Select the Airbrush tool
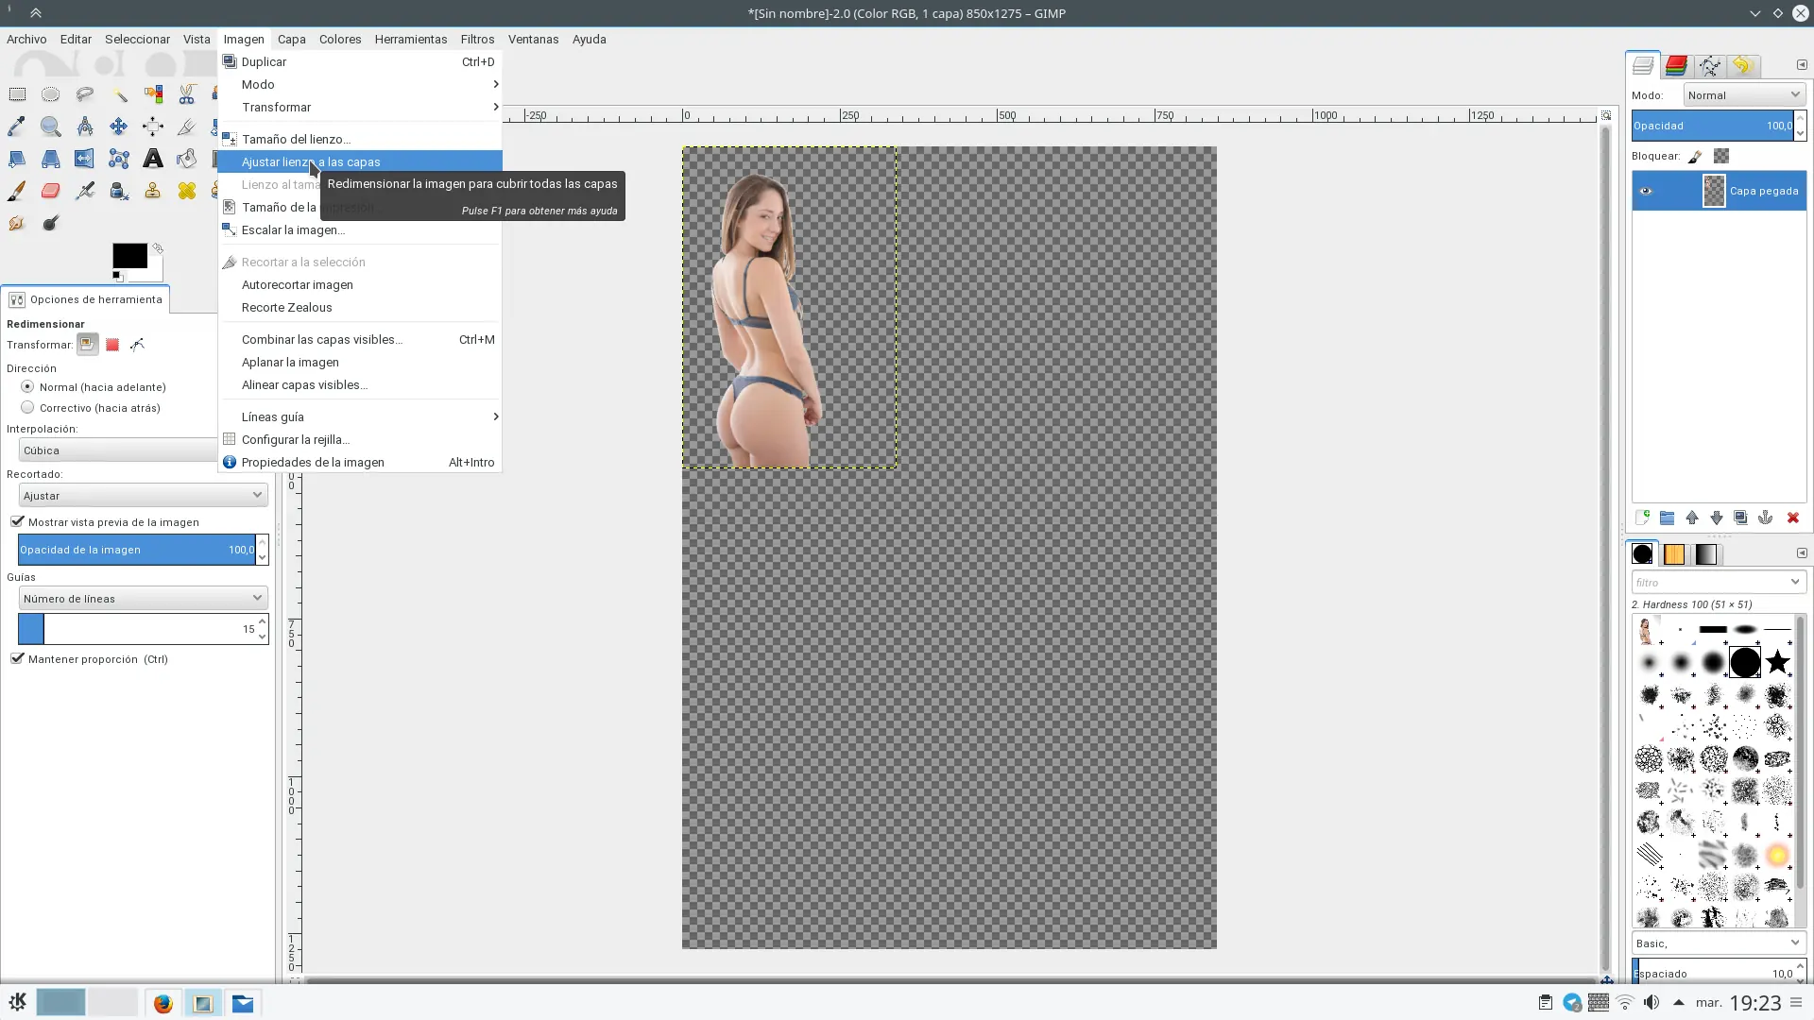The width and height of the screenshot is (1814, 1020). tap(85, 191)
